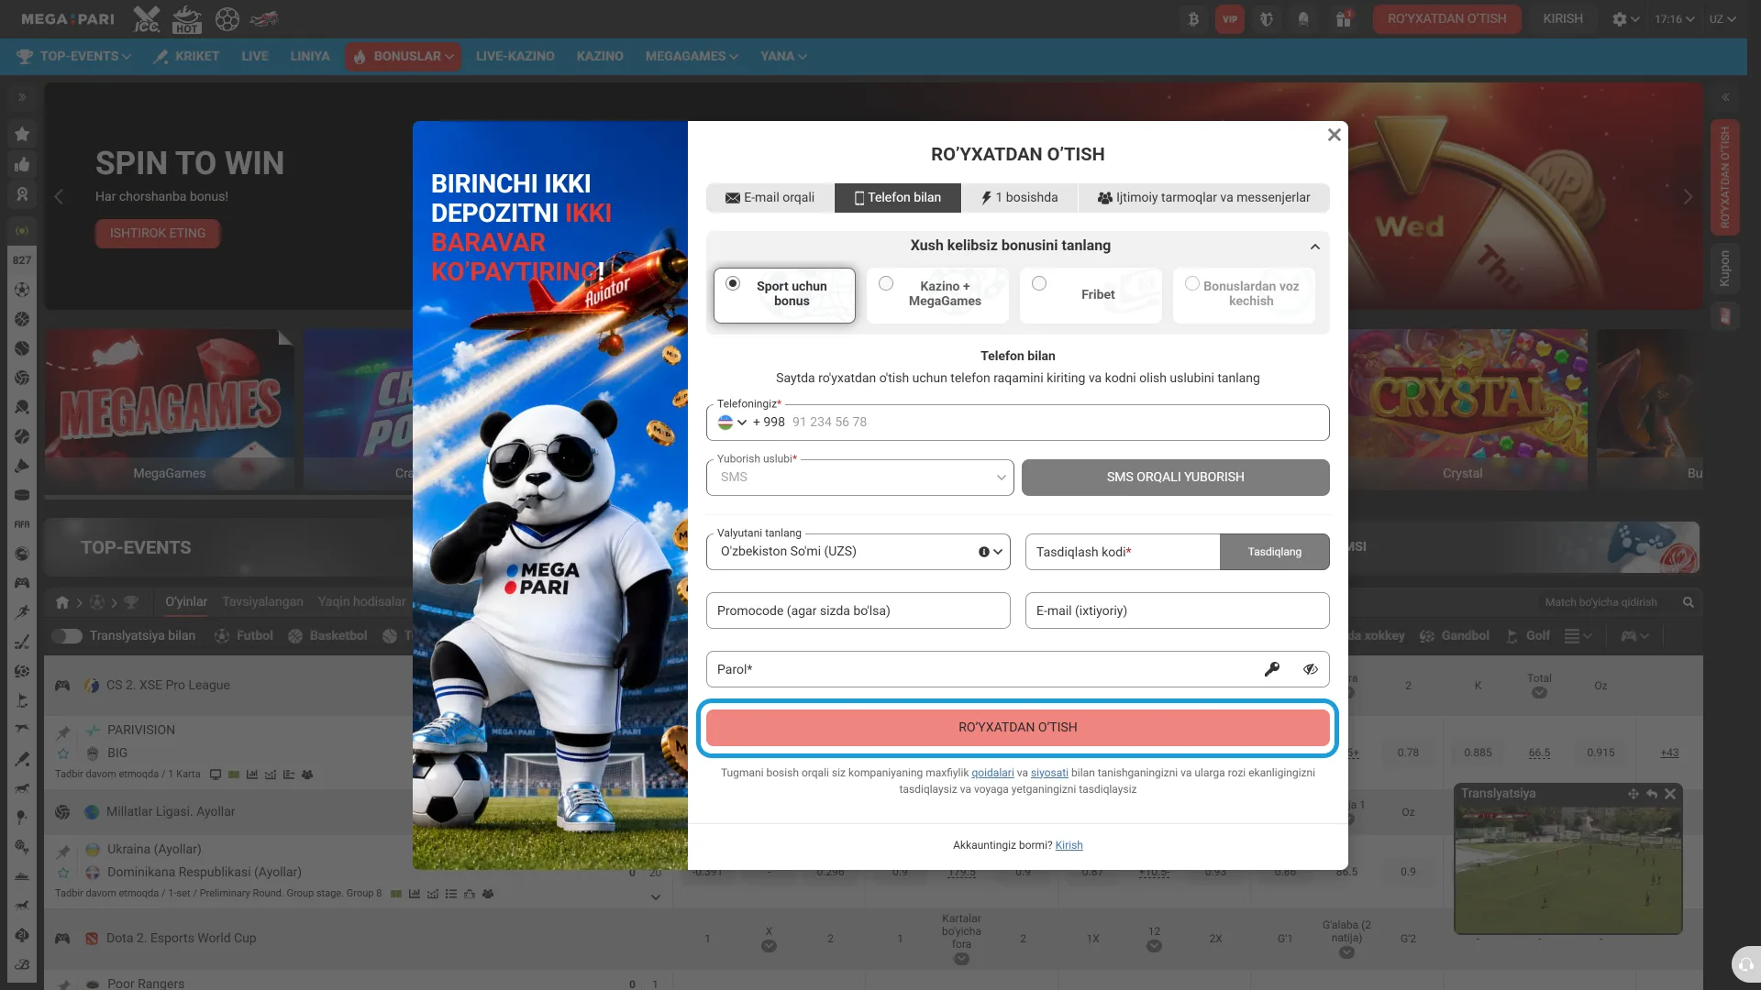Screen dimensions: 1761x990
Task: Open the Yuborish uslubi SMS dropdown
Action: (x=859, y=478)
